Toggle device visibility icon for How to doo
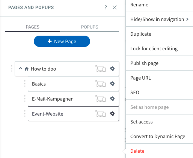Screen dimensions: 193x158 [x=101, y=69]
